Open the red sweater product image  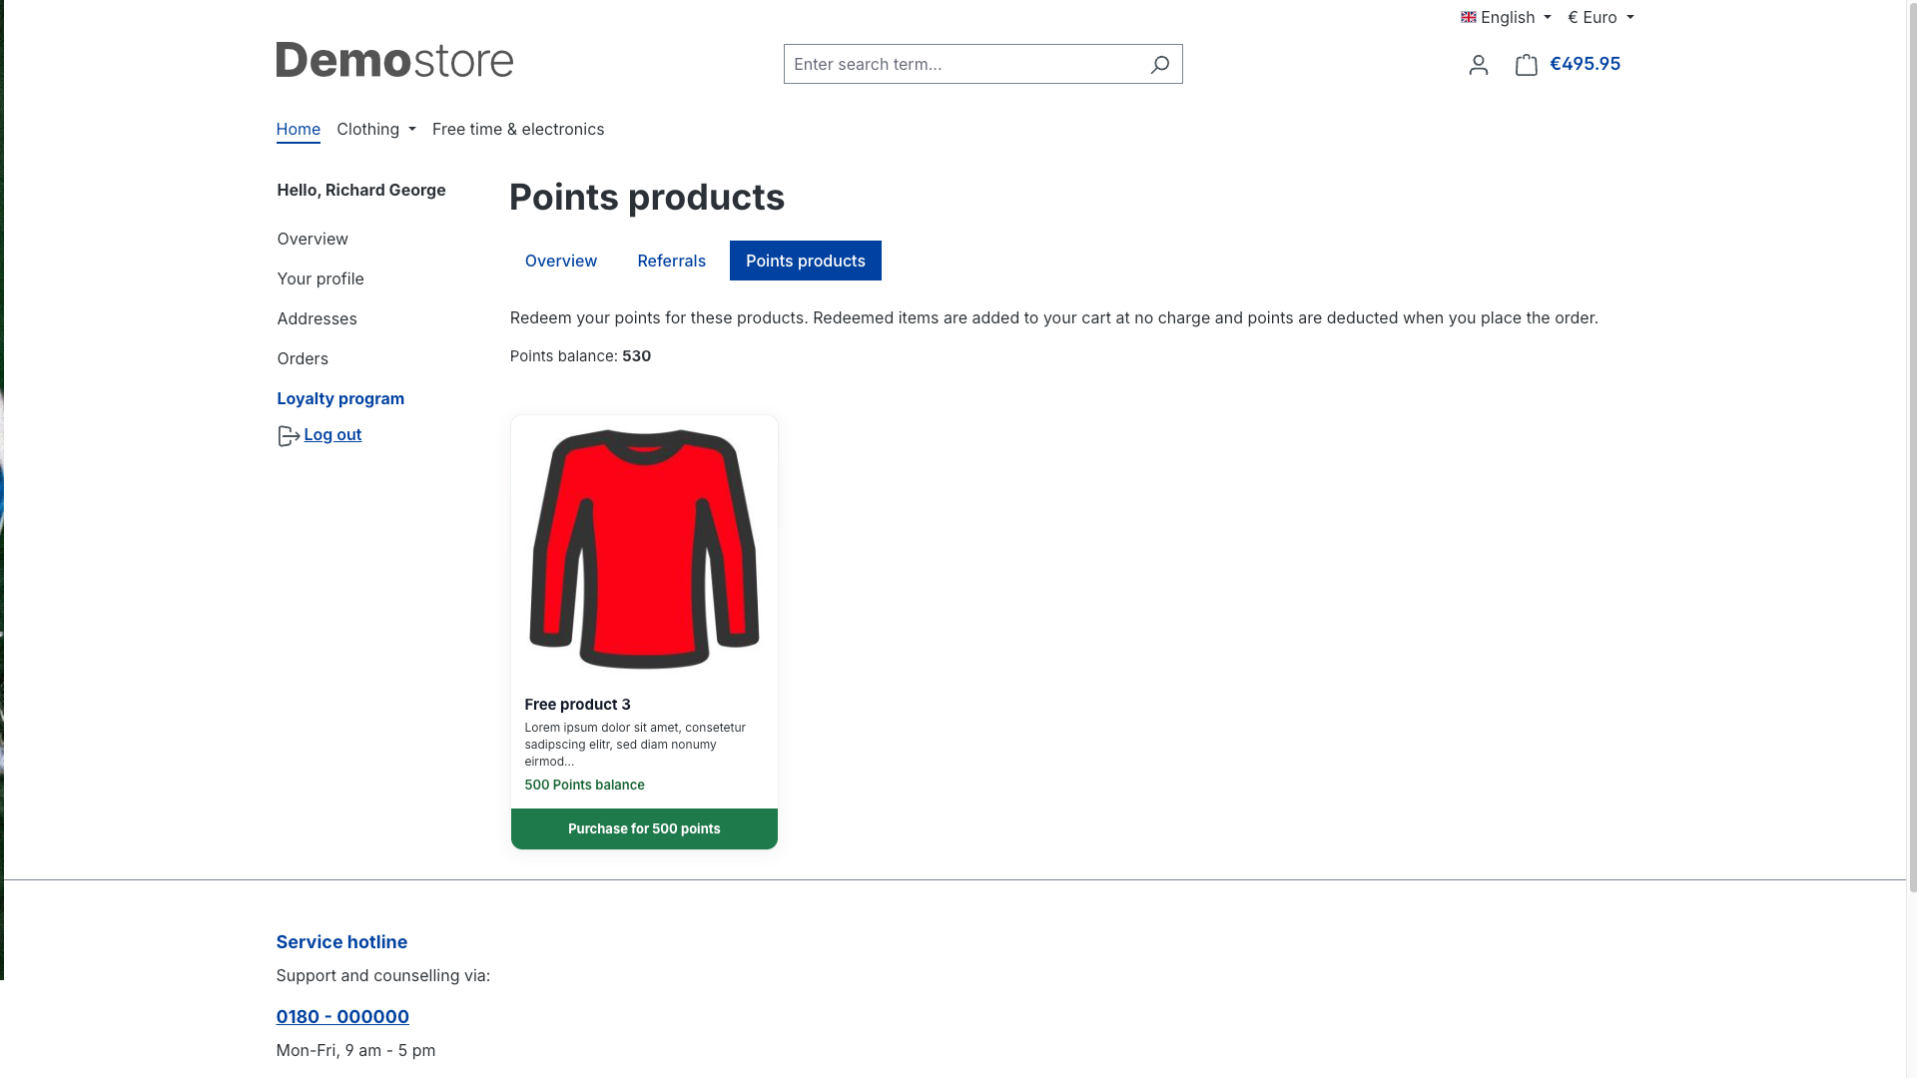[x=644, y=549]
